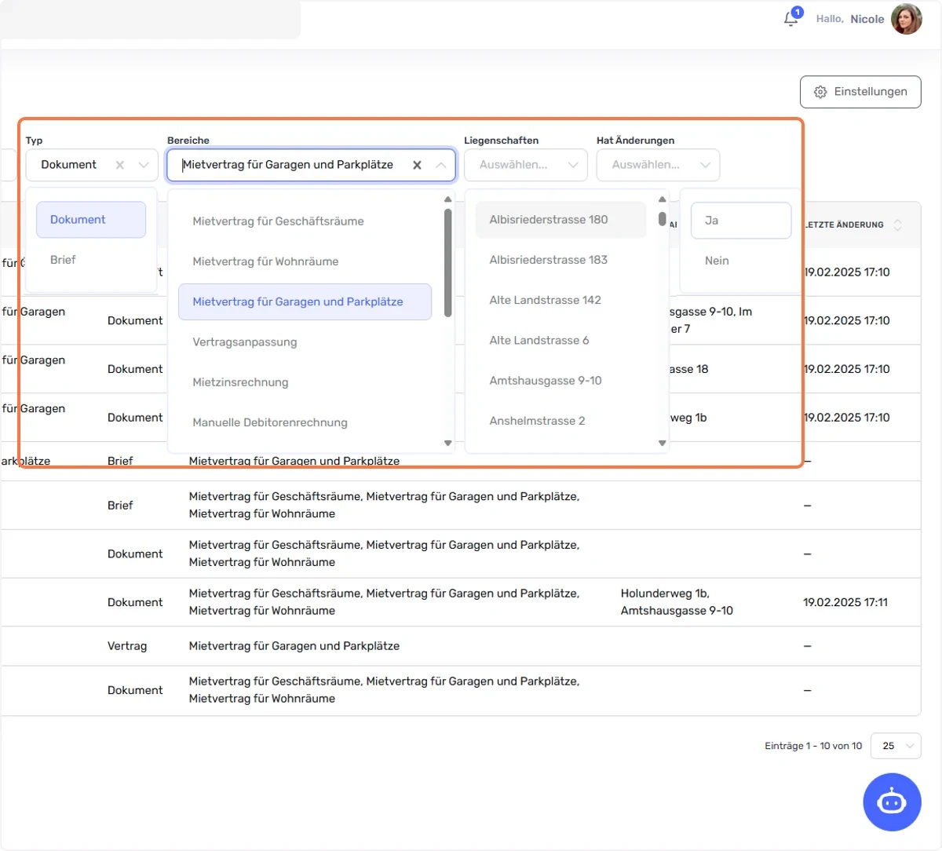Open the Hat Änderungen filter dropdown

tap(658, 165)
